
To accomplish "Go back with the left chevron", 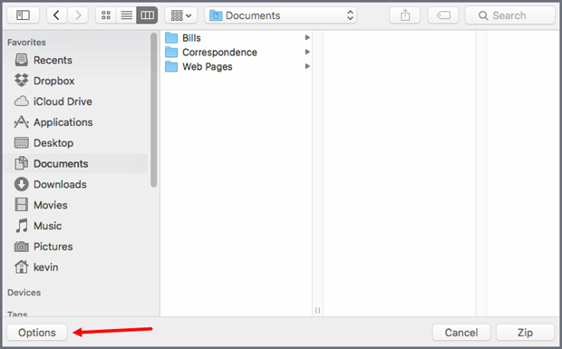I will 56,15.
